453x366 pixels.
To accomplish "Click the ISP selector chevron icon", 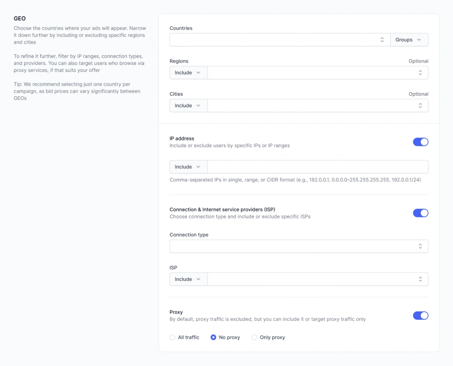I will click(x=420, y=279).
